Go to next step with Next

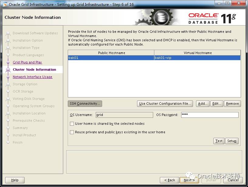pos(189,180)
